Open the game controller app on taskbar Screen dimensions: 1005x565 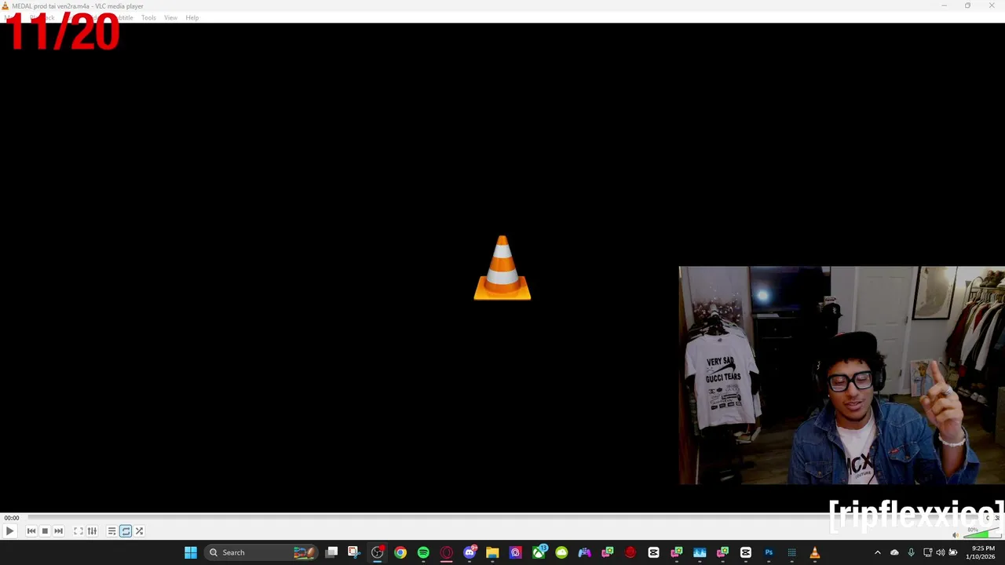click(584, 552)
